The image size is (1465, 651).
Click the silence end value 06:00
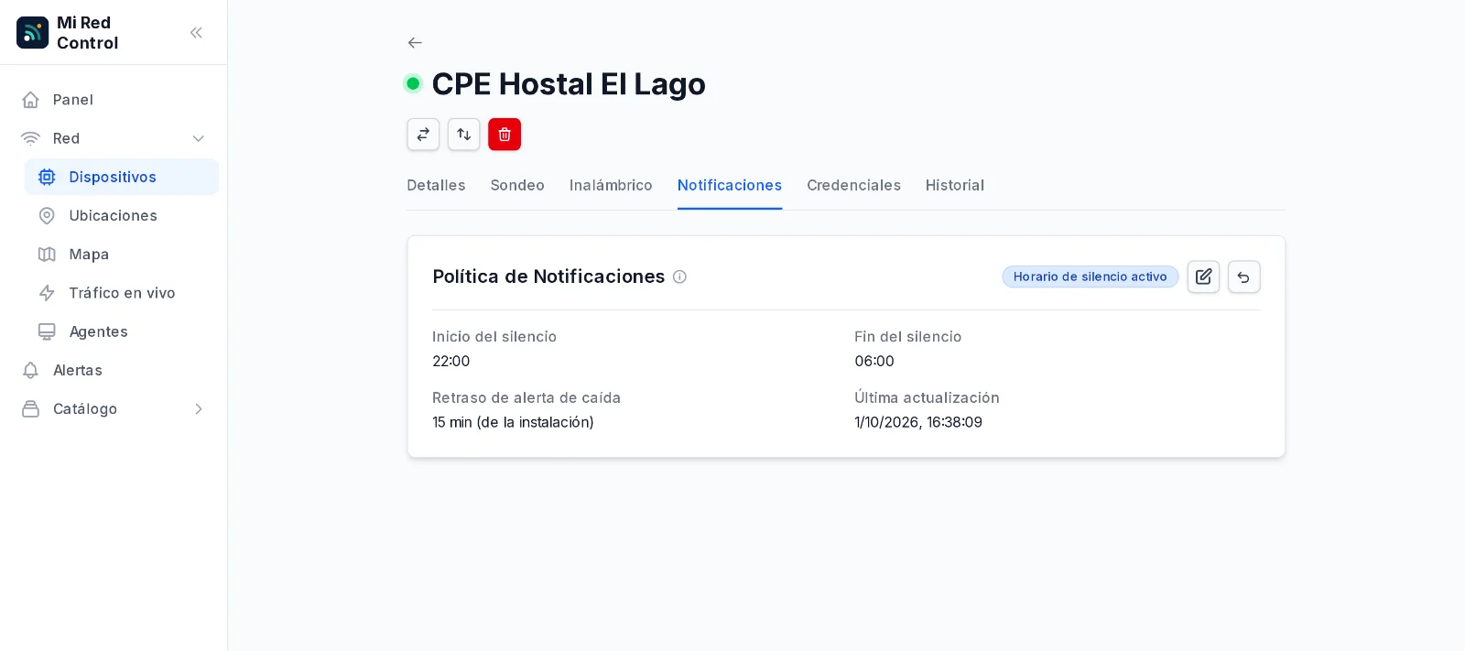click(874, 361)
